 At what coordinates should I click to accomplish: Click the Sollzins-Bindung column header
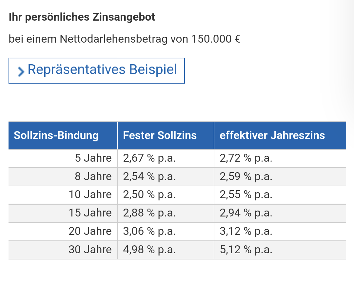click(56, 135)
